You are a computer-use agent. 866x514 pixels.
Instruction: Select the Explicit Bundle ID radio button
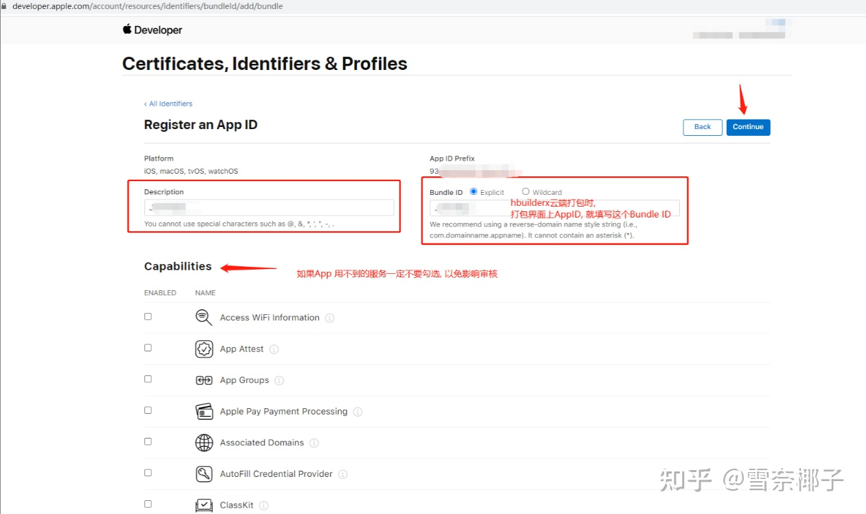tap(473, 191)
